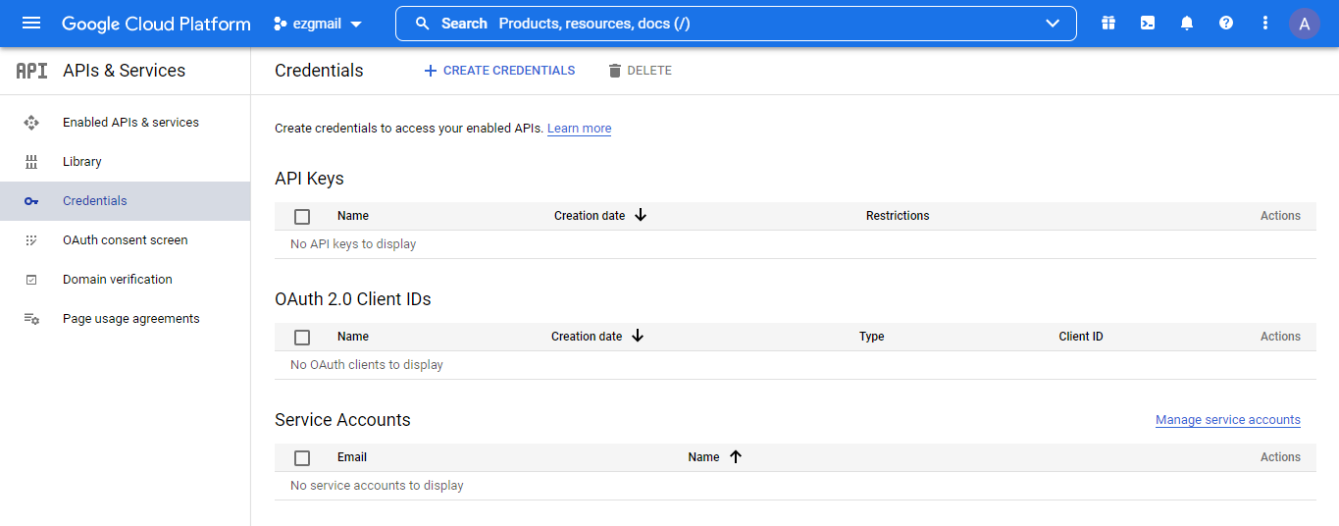Focus the Search products, resources, docs field
This screenshot has height=526, width=1339.
[x=736, y=24]
